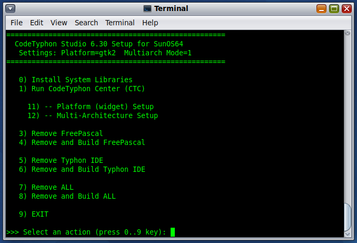This screenshot has width=357, height=243.
Task: Click the scrollbar track above the thumb
Action: (348, 116)
